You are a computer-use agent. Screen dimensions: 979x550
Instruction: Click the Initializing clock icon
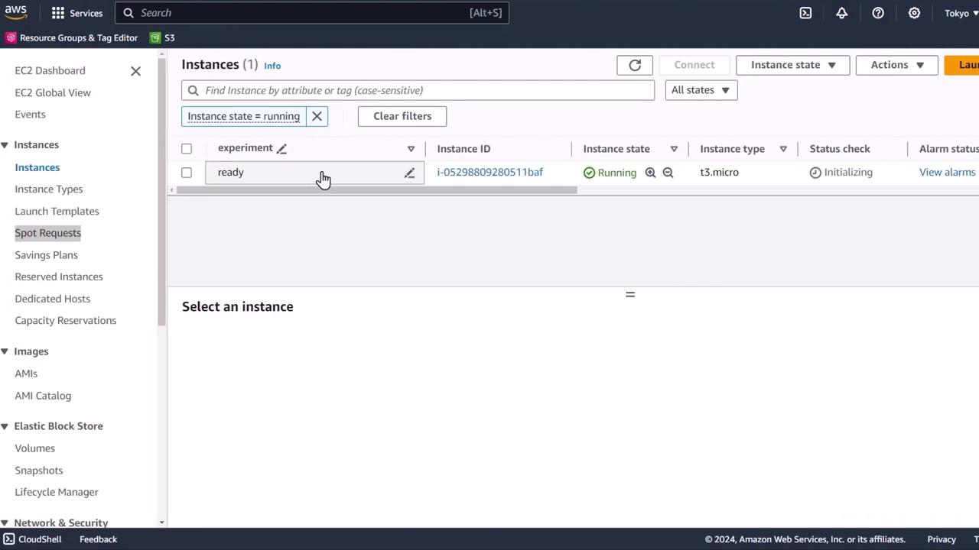coord(815,173)
